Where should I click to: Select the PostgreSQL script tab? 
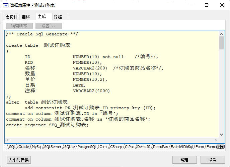click(x=87, y=147)
